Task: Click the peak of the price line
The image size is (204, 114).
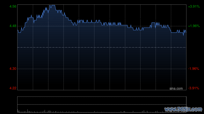Action: click(53, 5)
